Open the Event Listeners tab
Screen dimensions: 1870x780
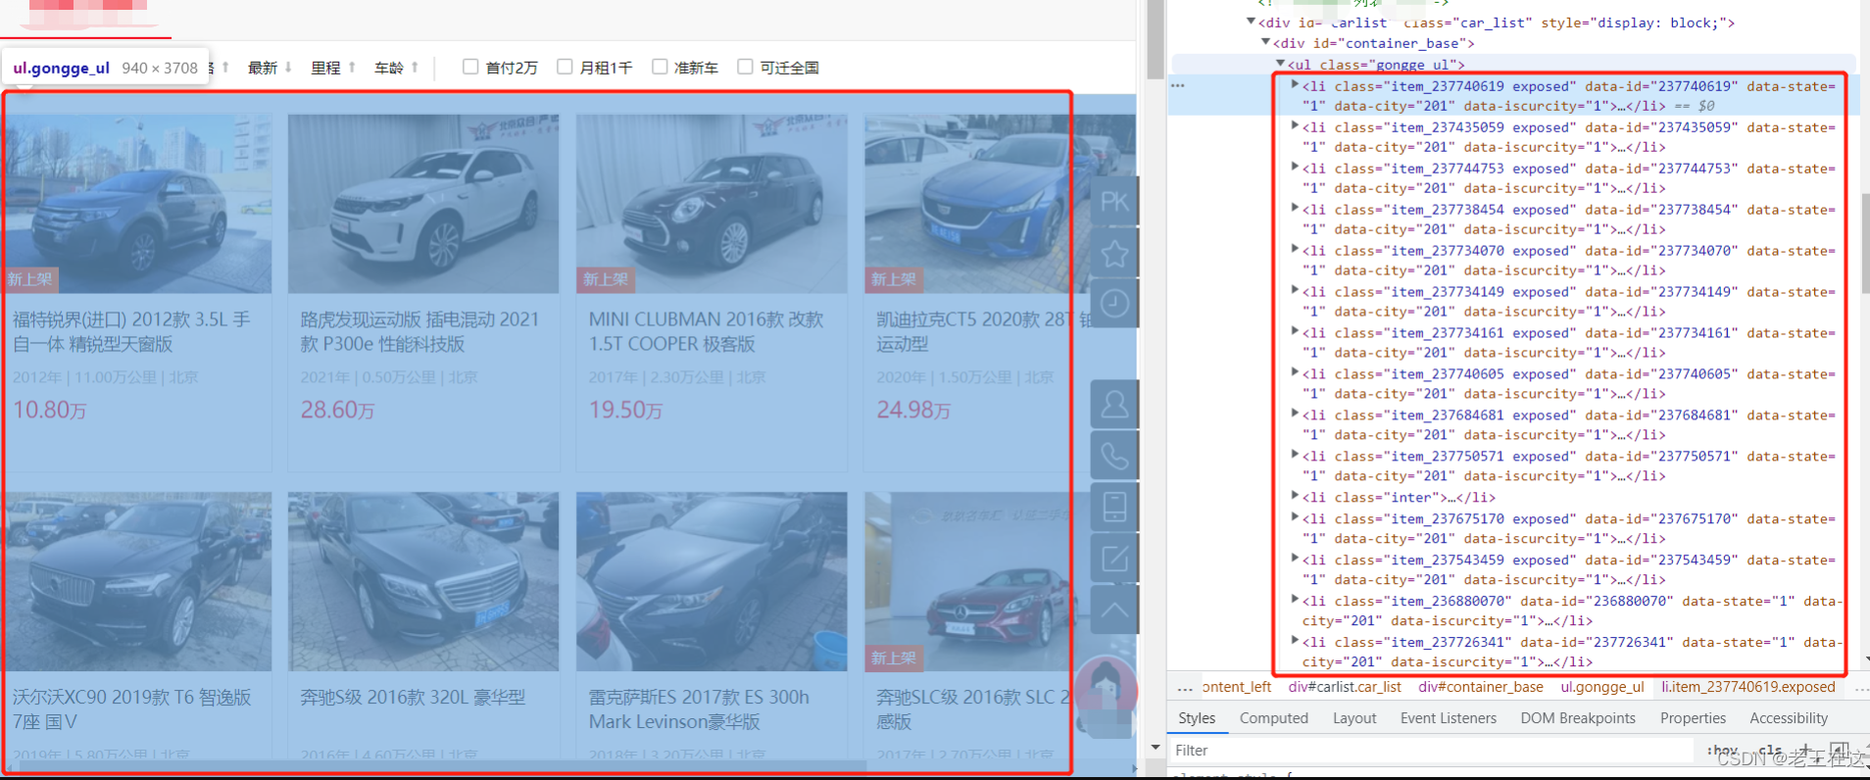(1449, 718)
